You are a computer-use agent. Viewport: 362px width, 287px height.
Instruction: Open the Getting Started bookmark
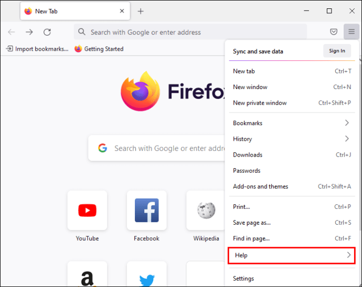[x=99, y=49]
